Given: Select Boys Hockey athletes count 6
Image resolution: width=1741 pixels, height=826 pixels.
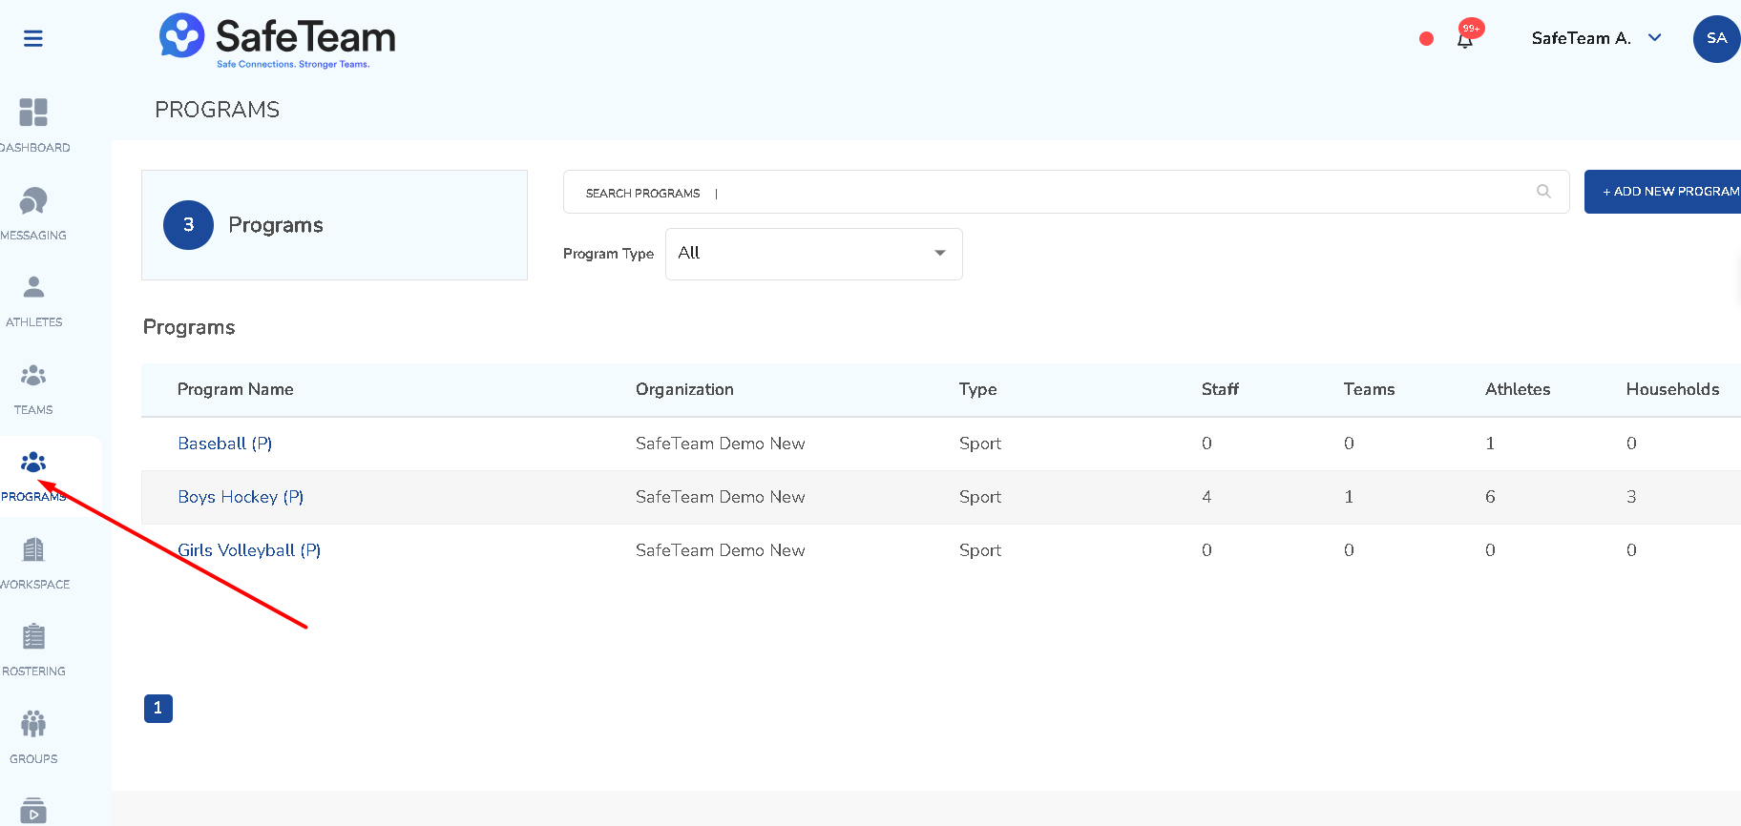Looking at the screenshot, I should [1490, 497].
